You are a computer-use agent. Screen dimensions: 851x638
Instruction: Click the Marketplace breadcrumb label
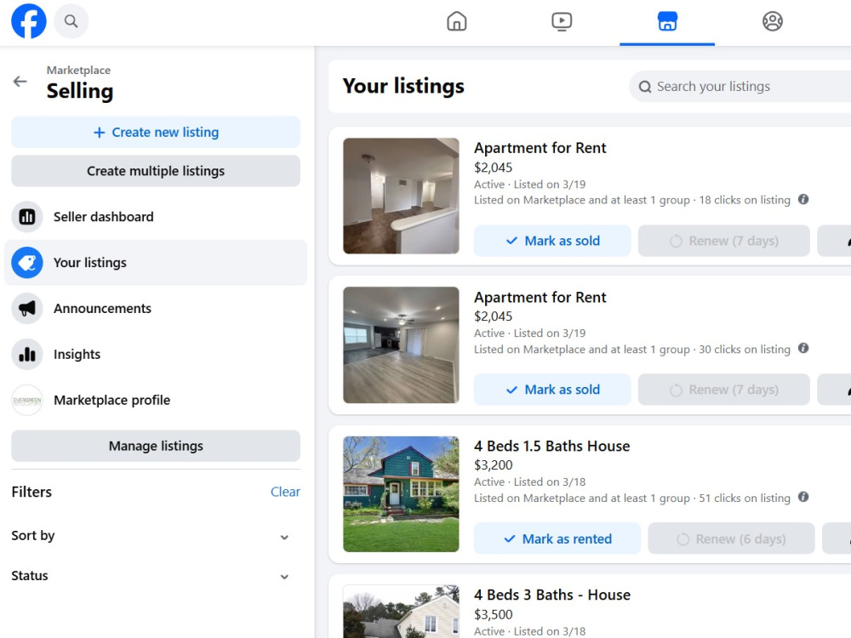point(78,70)
